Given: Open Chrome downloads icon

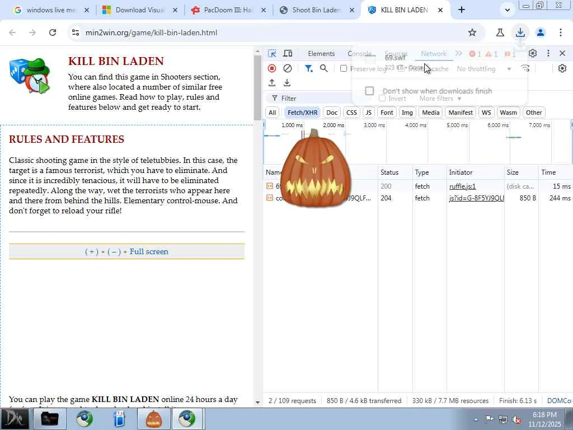Looking at the screenshot, I should tap(520, 32).
